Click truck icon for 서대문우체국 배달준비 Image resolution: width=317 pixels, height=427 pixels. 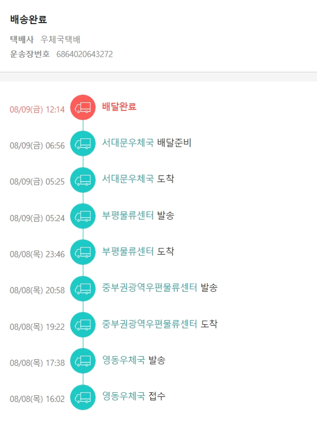(83, 143)
